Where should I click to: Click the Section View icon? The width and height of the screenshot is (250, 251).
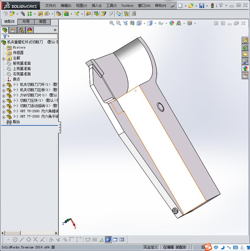132,23
